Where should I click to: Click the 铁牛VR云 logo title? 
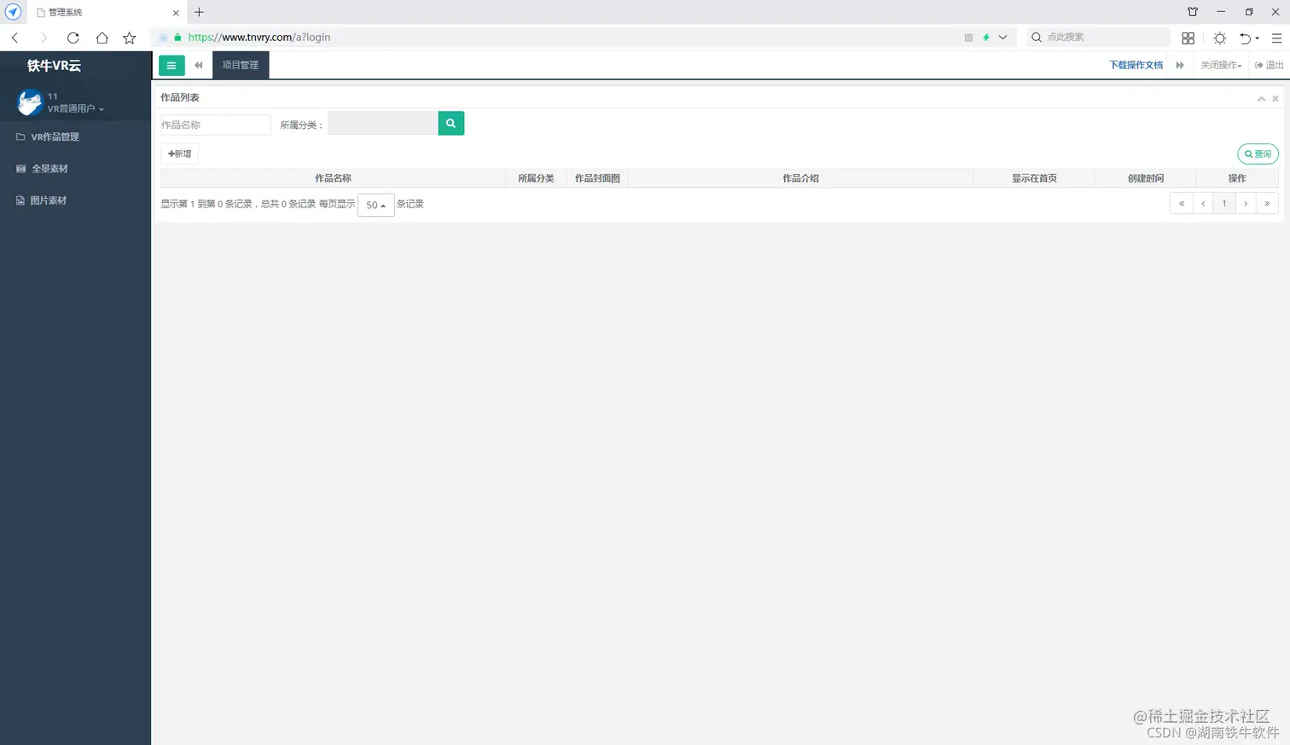tap(54, 66)
